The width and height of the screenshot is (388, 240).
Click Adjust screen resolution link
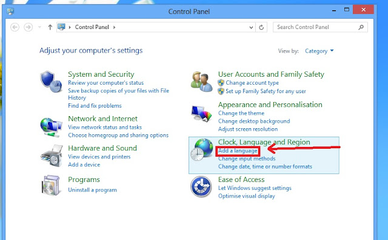[248, 129]
